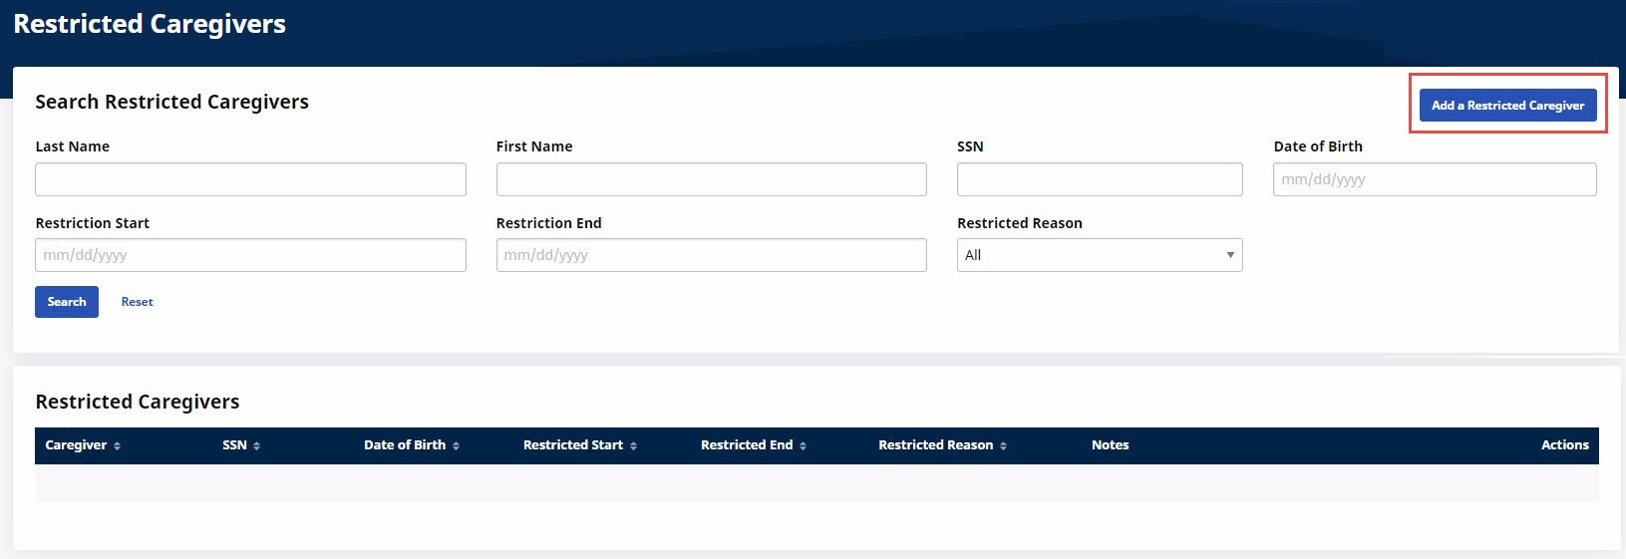Focus the Restriction Start date field
Image resolution: width=1626 pixels, height=559 pixels.
250,255
